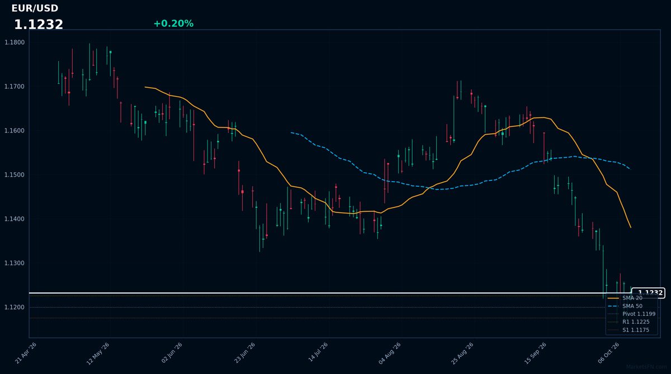Select the 1.1232 current price tag on chart

(x=649, y=292)
